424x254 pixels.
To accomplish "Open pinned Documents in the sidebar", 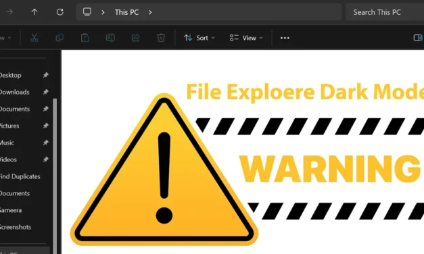I will (x=15, y=109).
